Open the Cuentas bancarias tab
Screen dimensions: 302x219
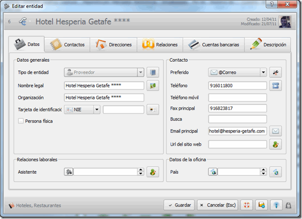[213, 45]
